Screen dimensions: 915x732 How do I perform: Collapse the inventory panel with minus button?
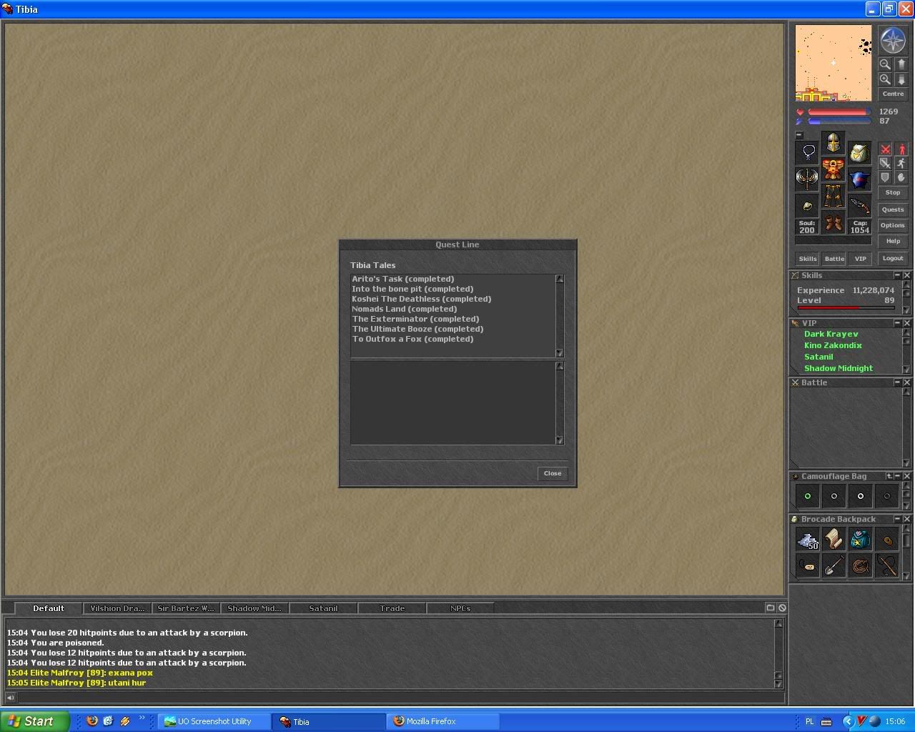[799, 134]
